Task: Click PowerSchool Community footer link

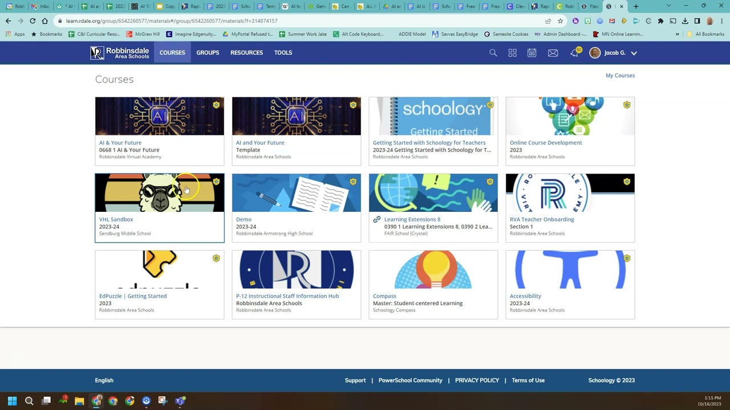Action: coord(411,380)
